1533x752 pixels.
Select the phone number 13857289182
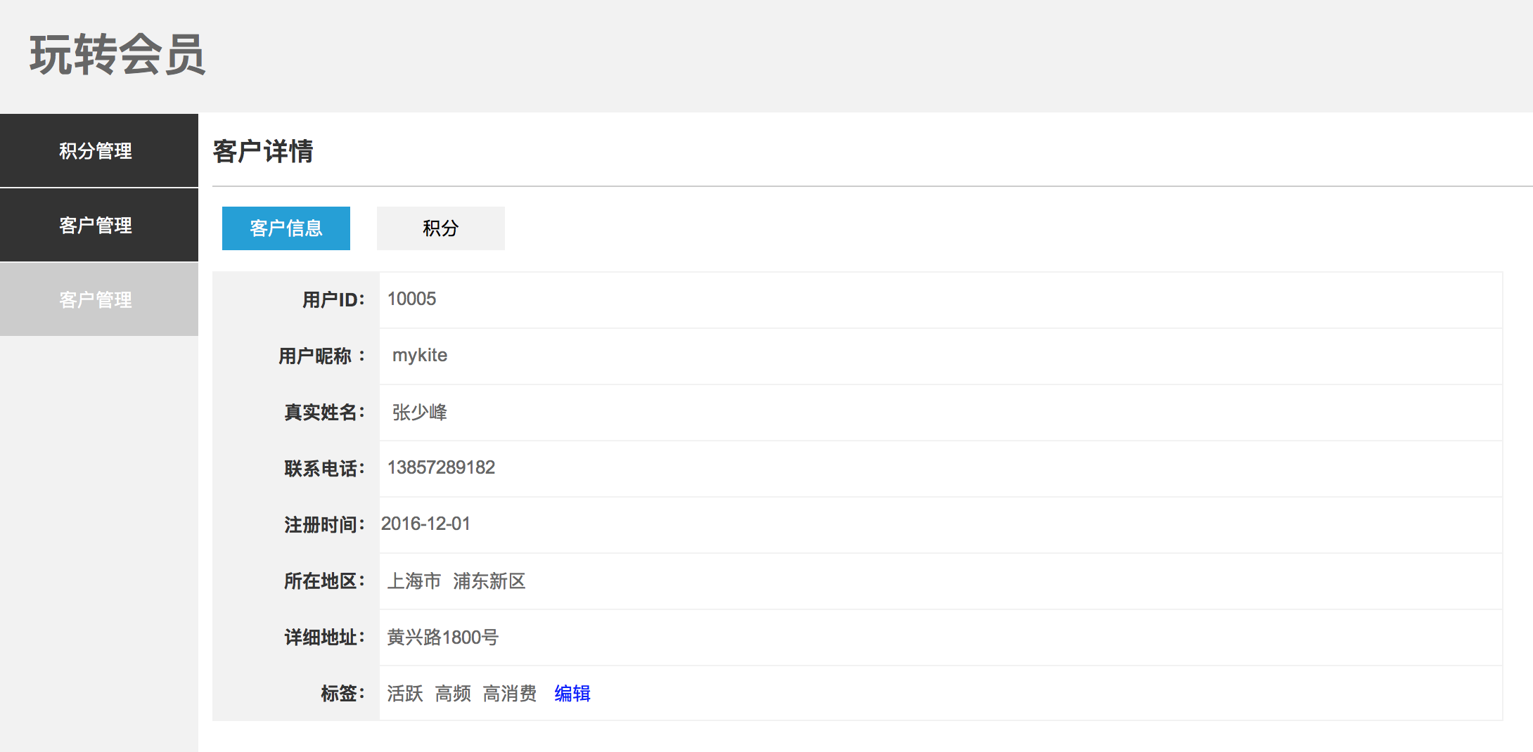(x=442, y=467)
